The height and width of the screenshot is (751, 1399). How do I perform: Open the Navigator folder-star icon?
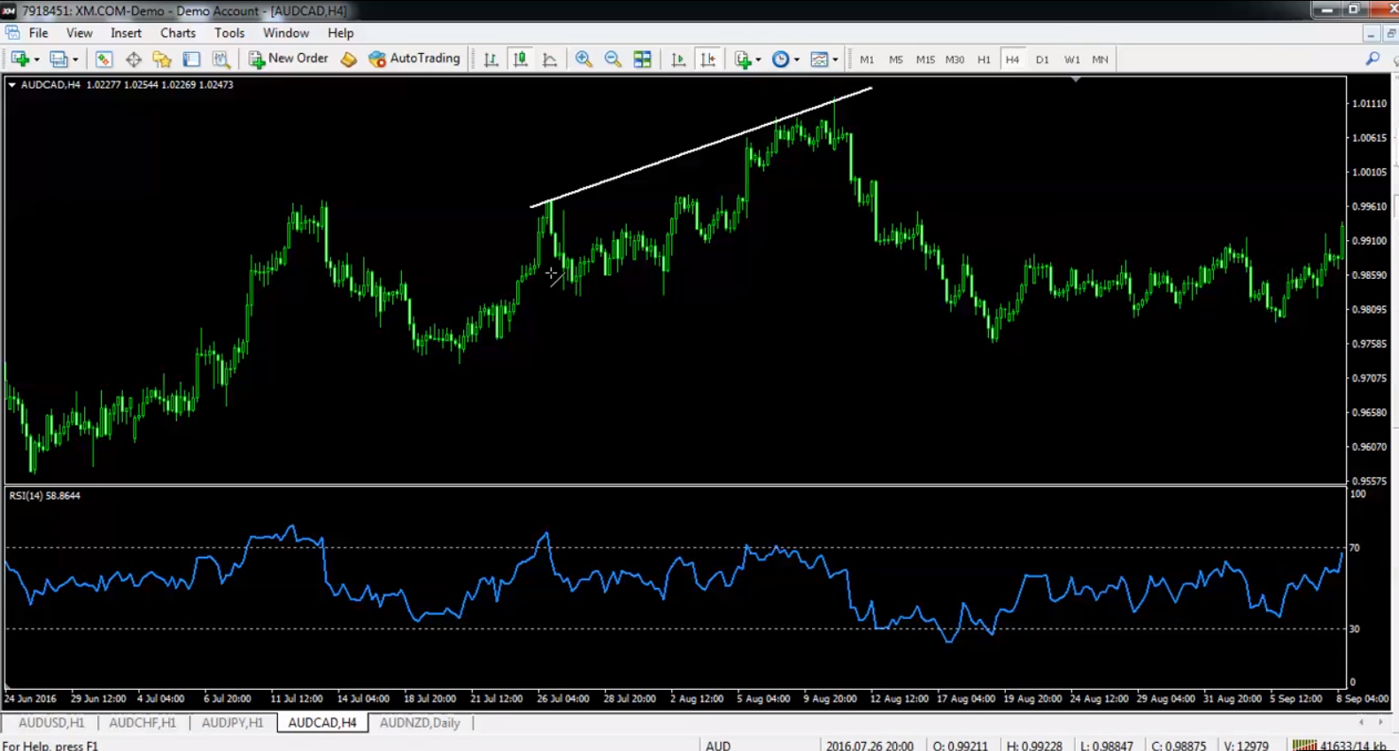pos(162,59)
